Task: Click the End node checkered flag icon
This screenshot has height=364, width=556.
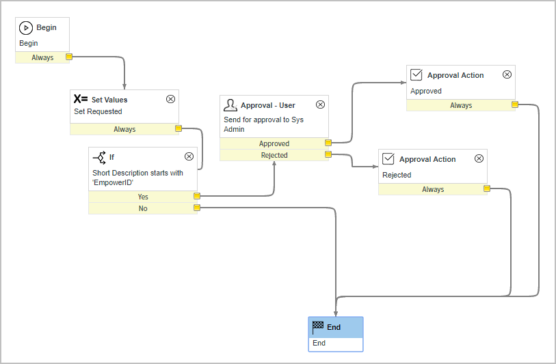Action: (318, 327)
